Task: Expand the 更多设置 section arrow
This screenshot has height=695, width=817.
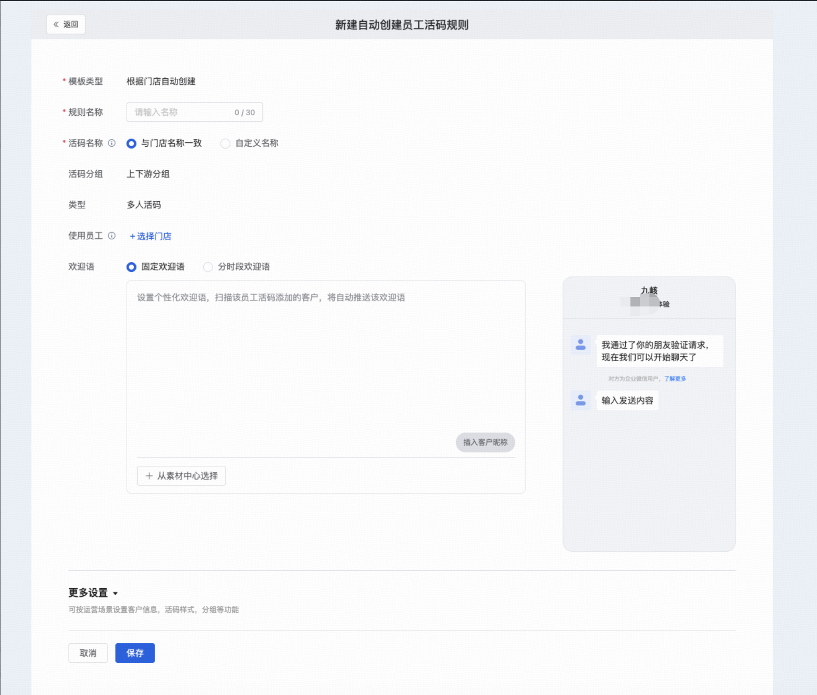Action: [x=115, y=593]
